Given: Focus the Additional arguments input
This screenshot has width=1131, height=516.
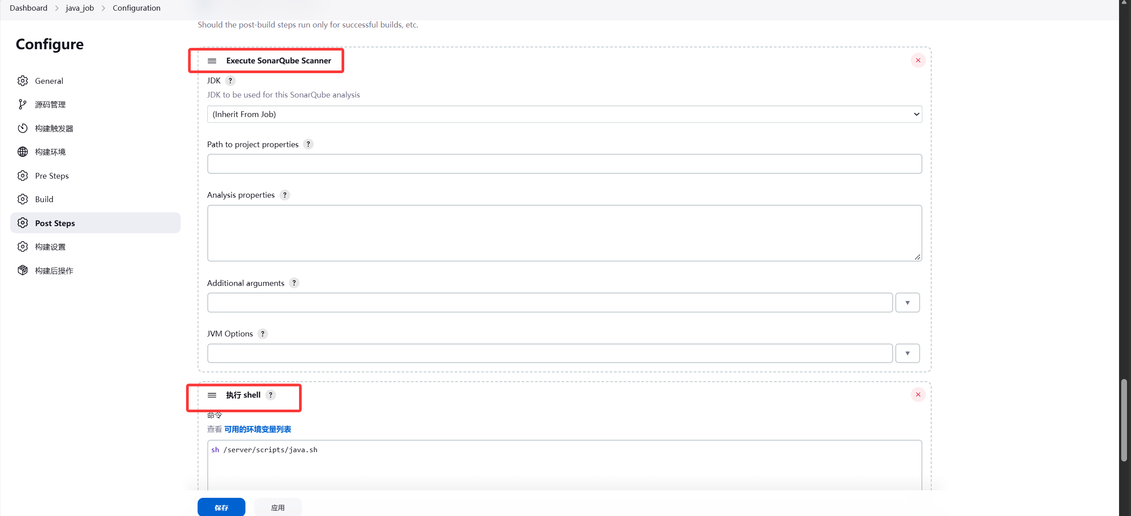Looking at the screenshot, I should click(550, 302).
